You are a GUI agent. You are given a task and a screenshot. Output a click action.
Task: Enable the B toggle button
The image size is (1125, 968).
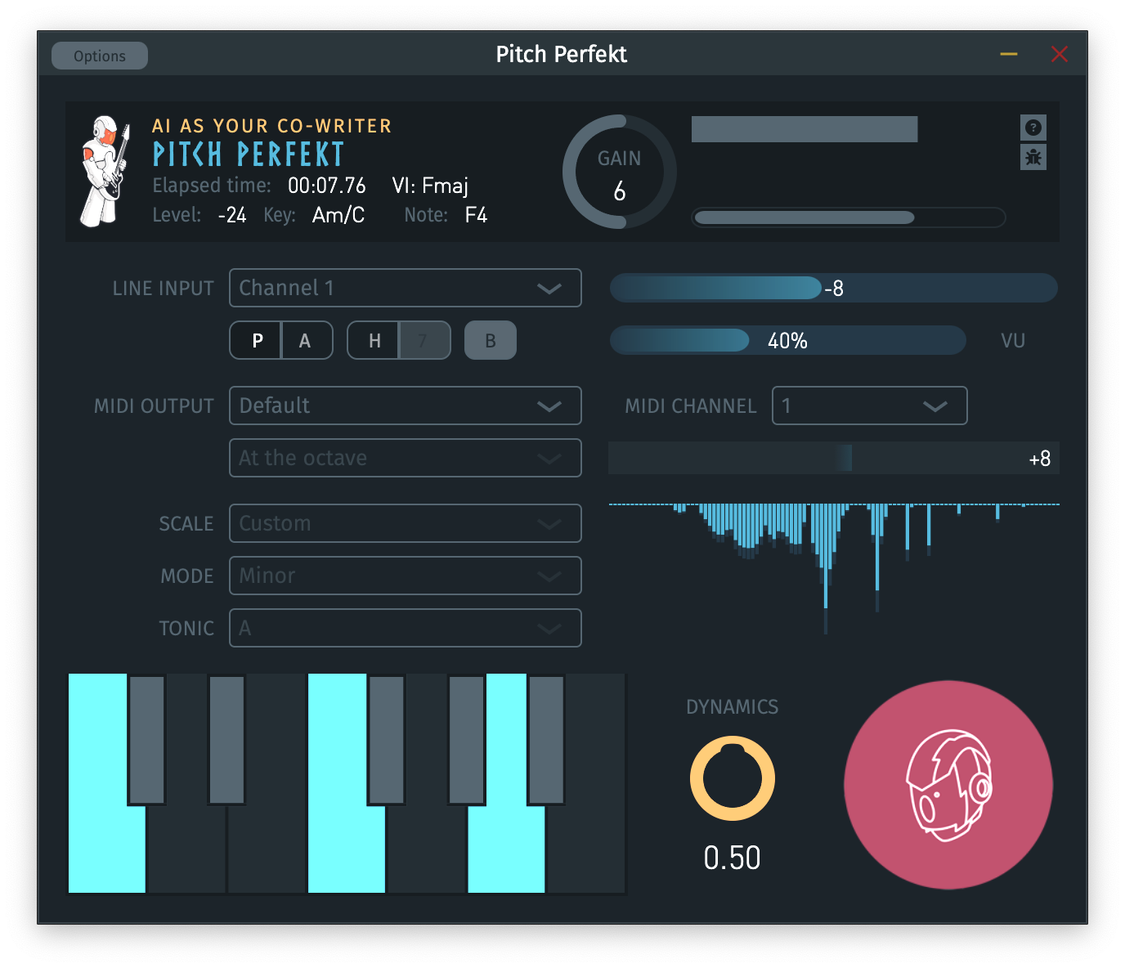click(x=491, y=340)
